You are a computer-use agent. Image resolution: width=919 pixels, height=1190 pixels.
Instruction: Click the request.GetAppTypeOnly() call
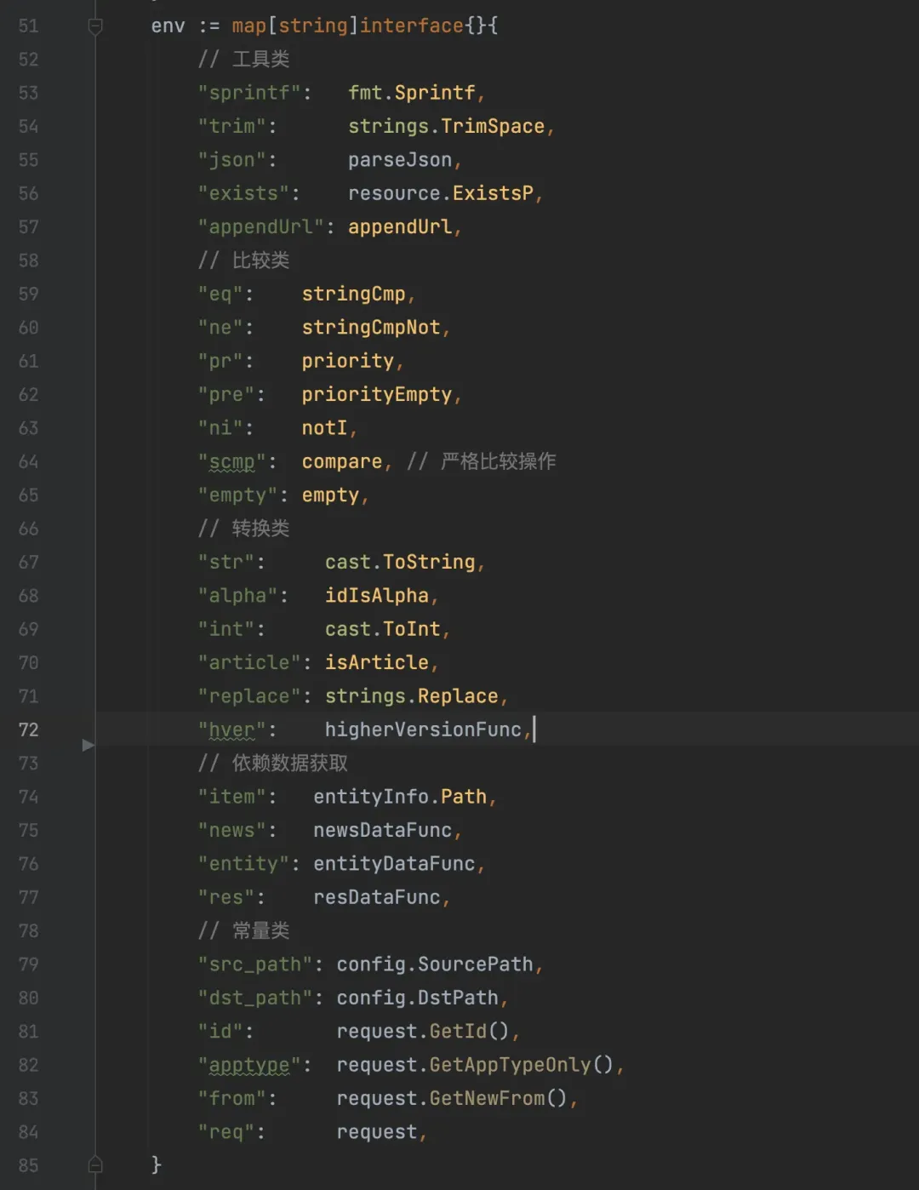click(475, 1065)
